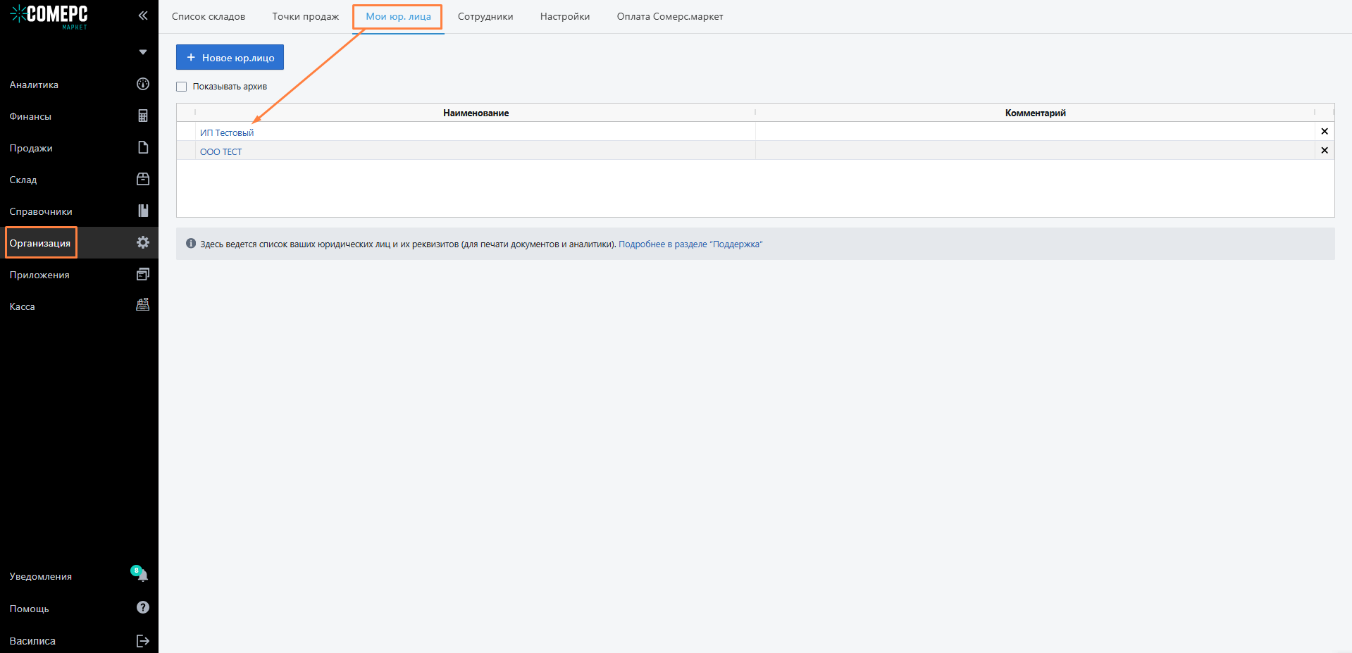The image size is (1352, 653).
Task: Click the Organization gear icon
Action: [x=142, y=242]
